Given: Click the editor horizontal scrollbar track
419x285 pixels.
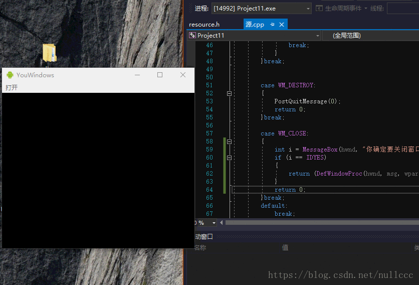Looking at the screenshot, I should pos(322,223).
